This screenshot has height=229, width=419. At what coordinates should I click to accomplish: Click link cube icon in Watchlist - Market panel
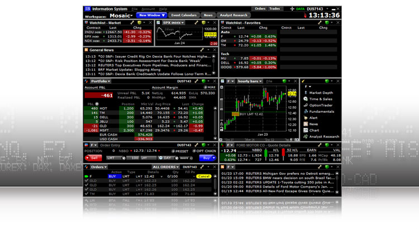(139, 23)
